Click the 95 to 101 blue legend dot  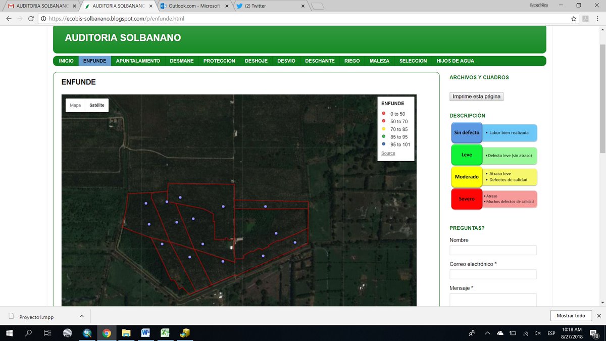click(x=384, y=144)
